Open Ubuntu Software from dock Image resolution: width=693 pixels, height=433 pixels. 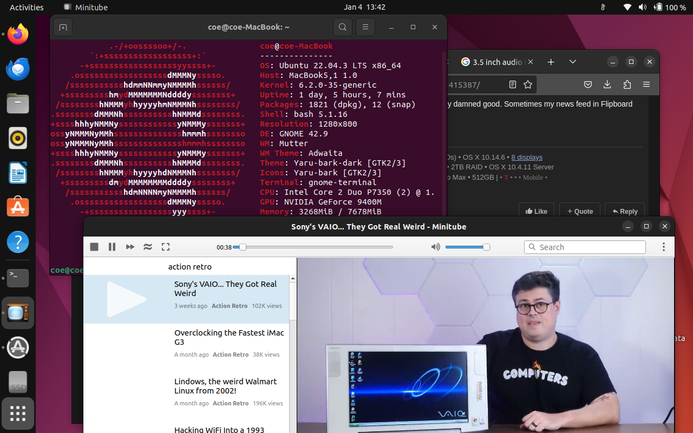[x=18, y=208]
